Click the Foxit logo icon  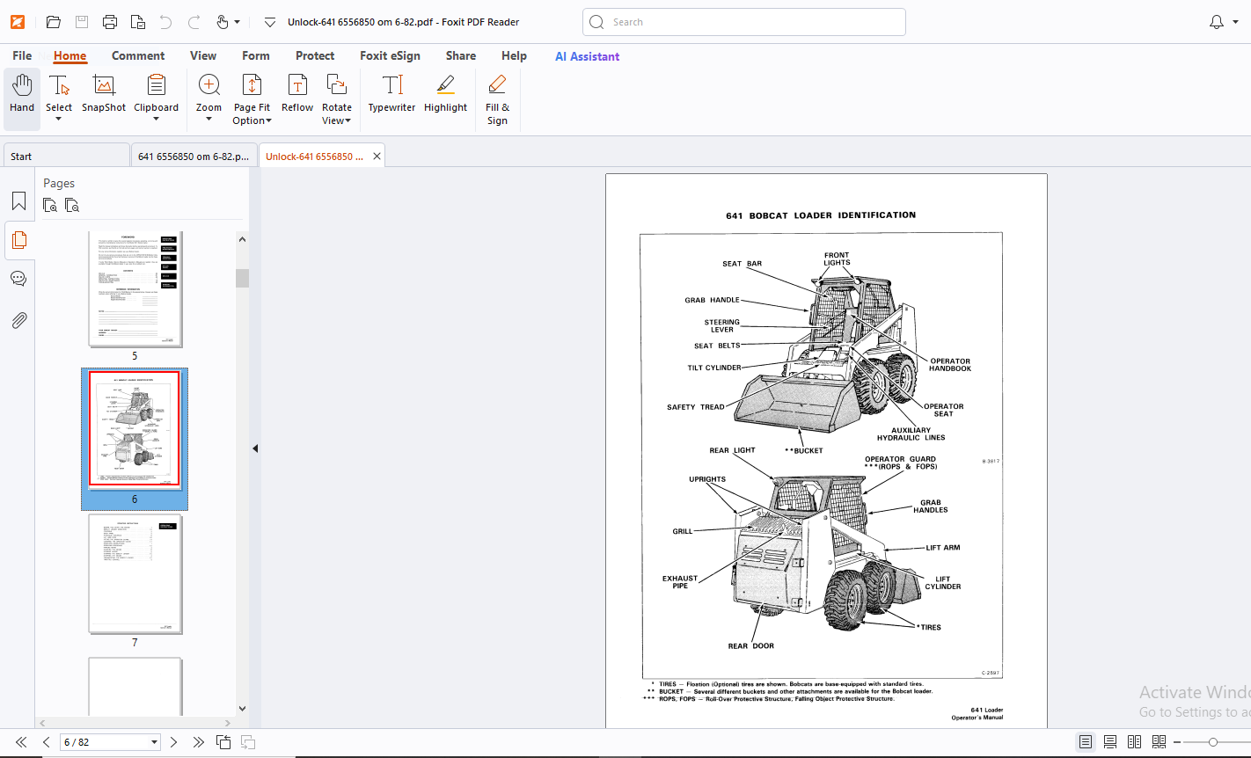coord(18,22)
